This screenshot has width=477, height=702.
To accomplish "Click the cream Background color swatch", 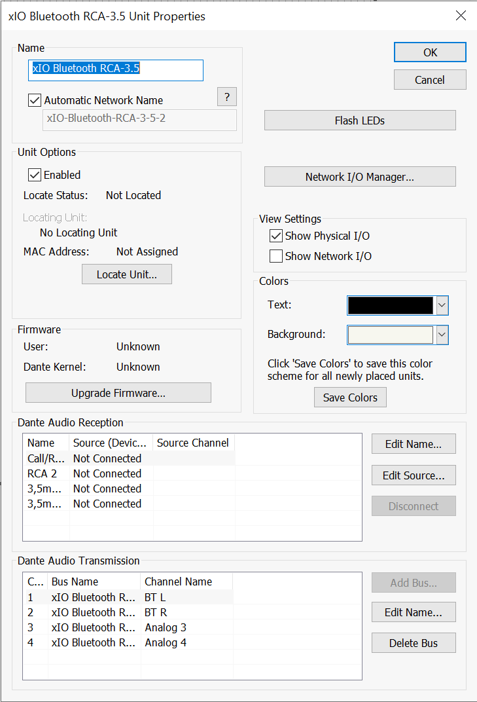I will point(391,335).
